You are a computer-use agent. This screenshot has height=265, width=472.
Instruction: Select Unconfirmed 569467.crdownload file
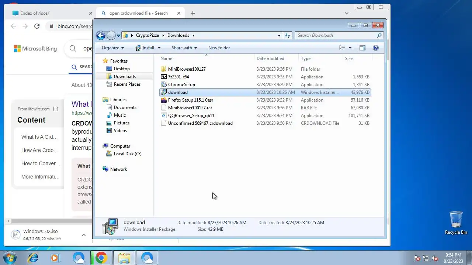click(265, 123)
